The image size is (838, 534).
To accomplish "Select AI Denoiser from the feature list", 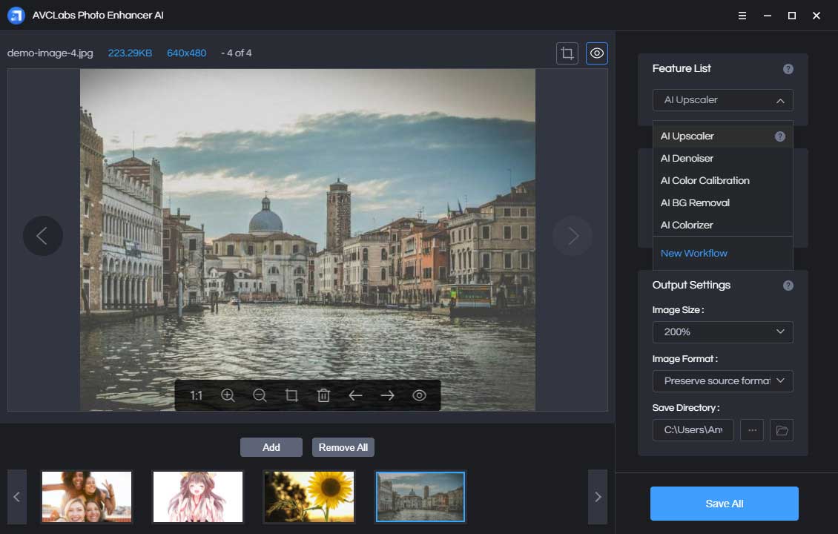I will [x=687, y=158].
